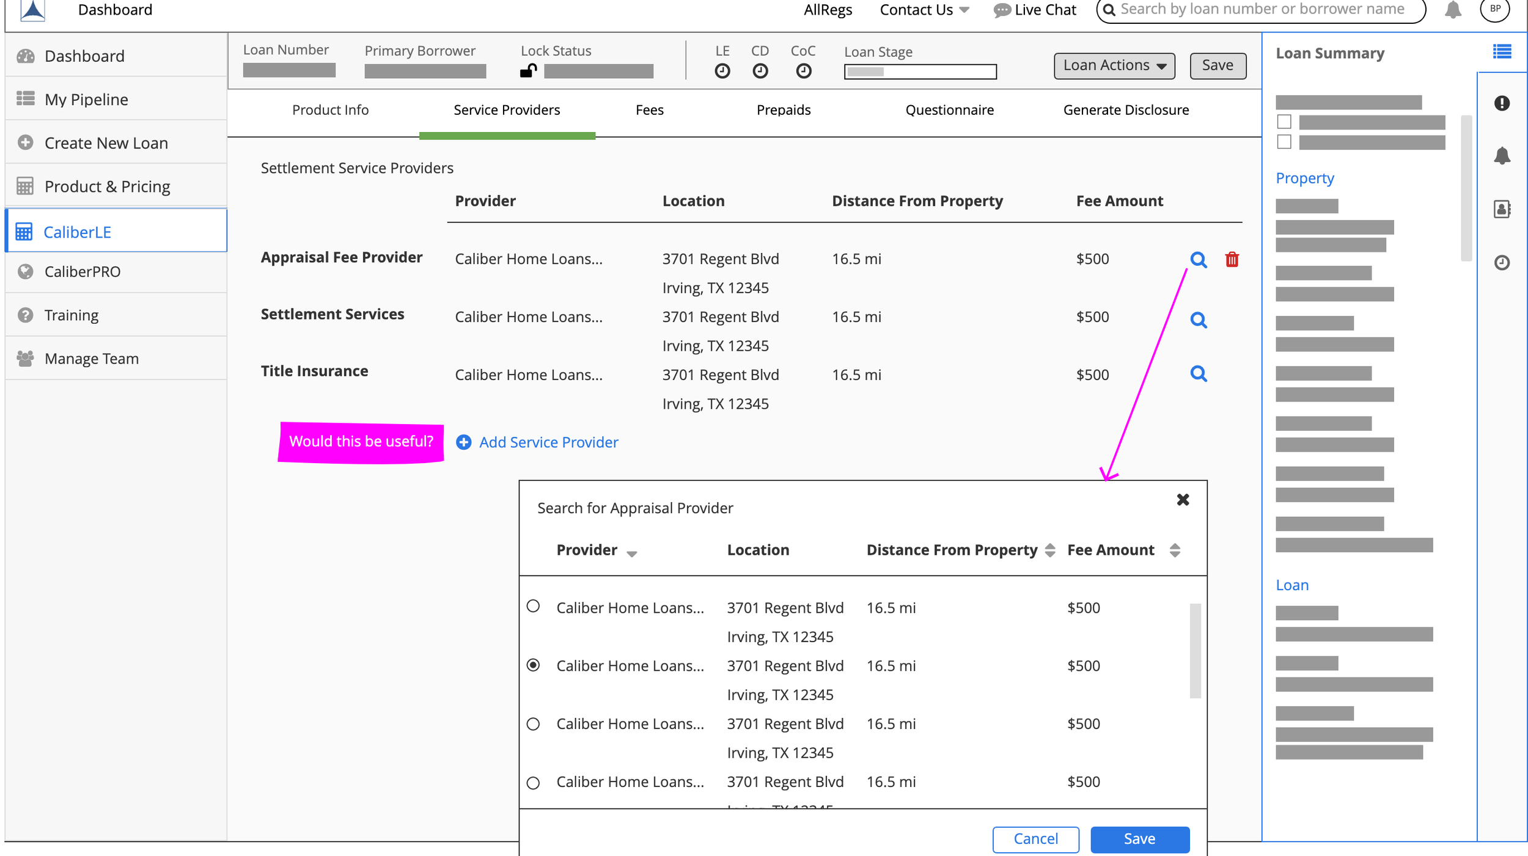
Task: Open the Contact Us dropdown
Action: pos(924,10)
